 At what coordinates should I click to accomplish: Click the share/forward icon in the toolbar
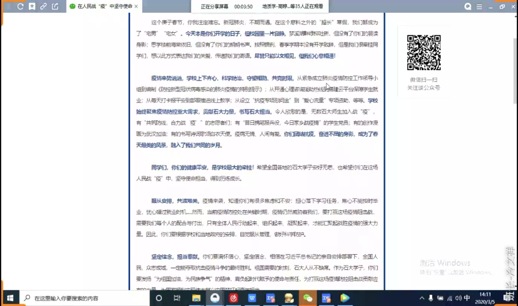(x=55, y=7)
